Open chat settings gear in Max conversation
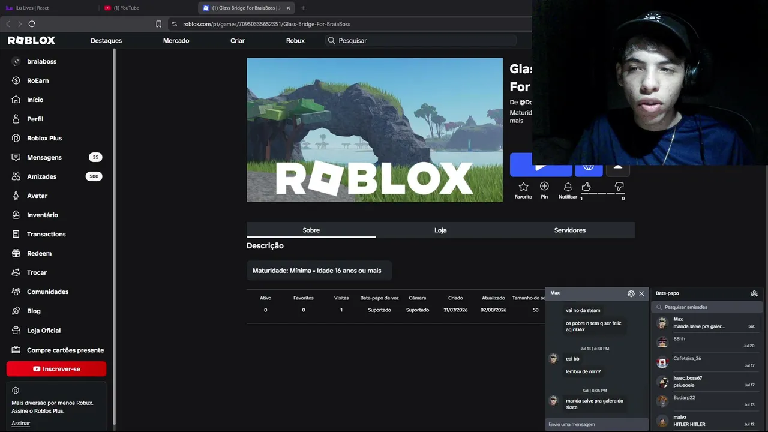Viewport: 768px width, 432px height. click(x=631, y=293)
